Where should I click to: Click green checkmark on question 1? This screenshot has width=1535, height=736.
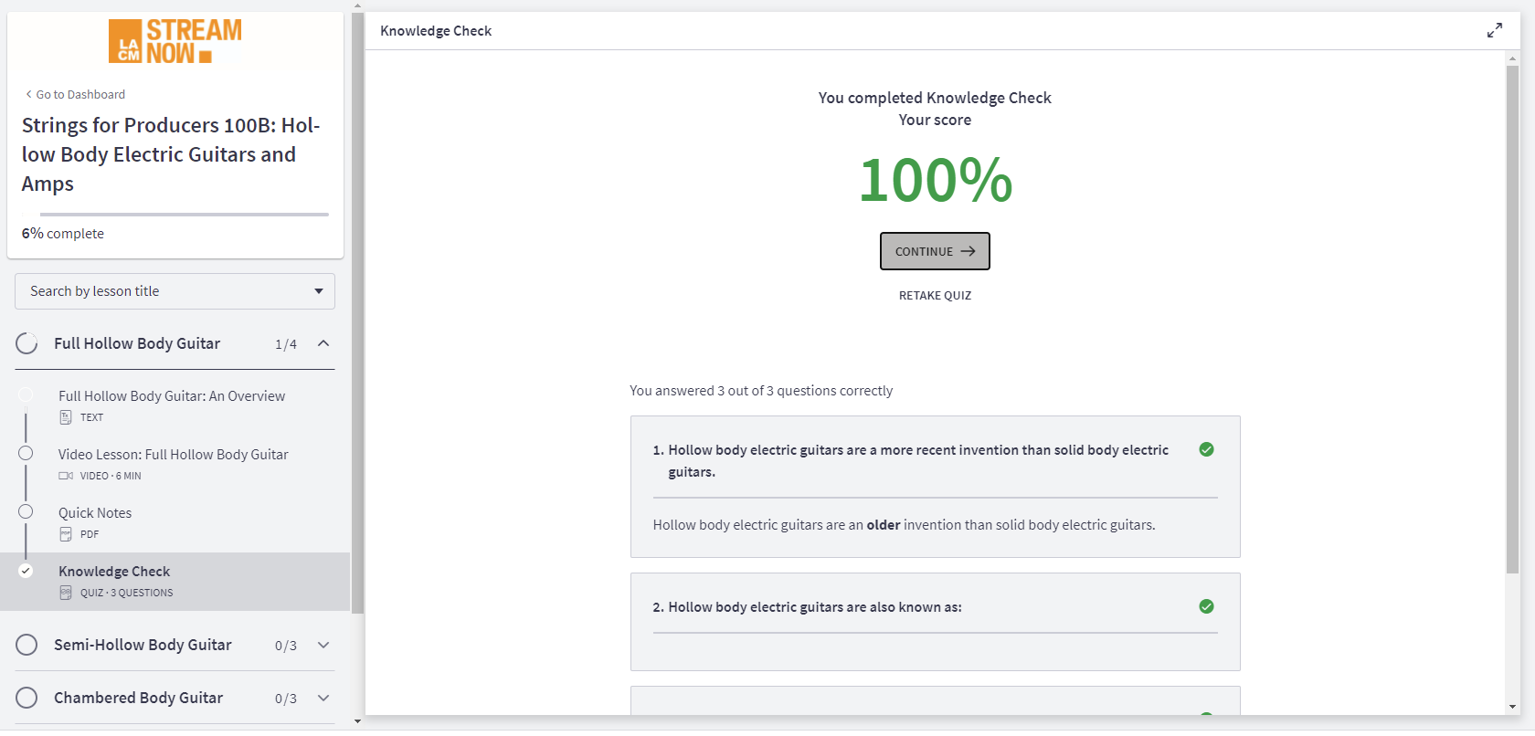[x=1206, y=449]
